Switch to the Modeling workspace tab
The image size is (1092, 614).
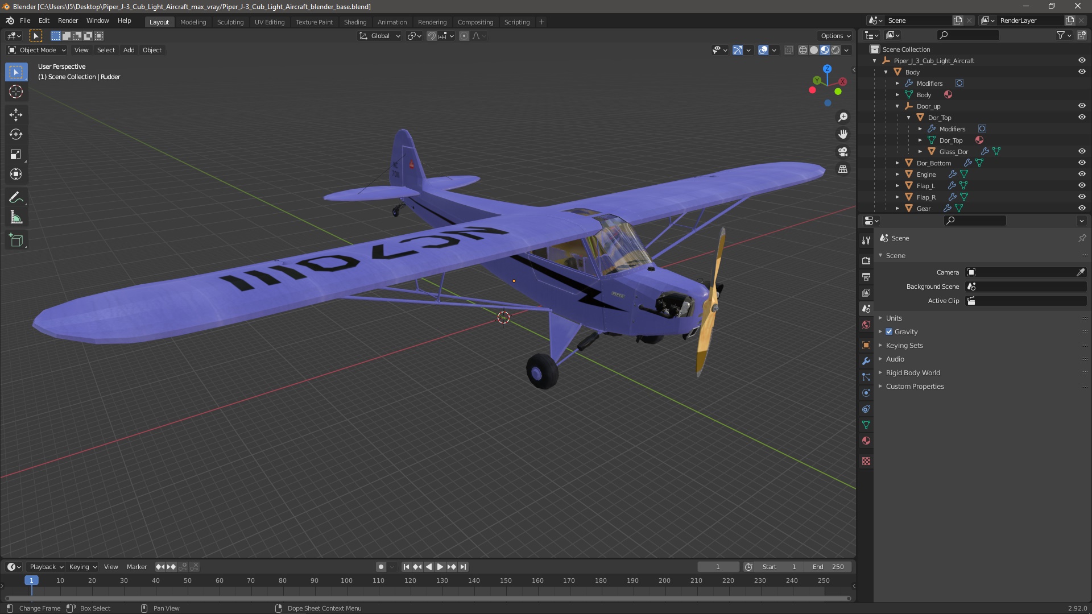coord(193,22)
